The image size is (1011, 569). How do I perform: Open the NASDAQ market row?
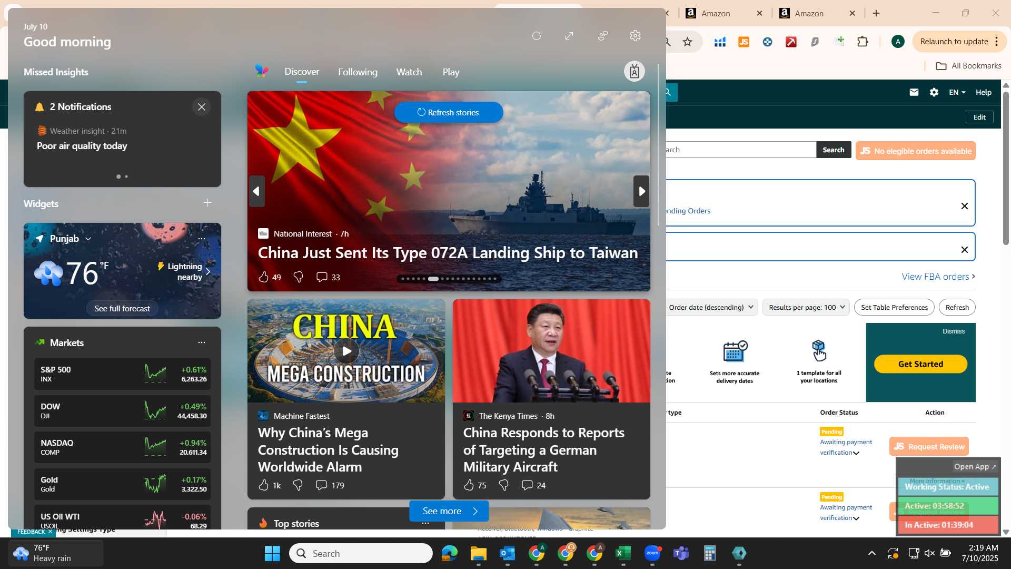(x=122, y=447)
